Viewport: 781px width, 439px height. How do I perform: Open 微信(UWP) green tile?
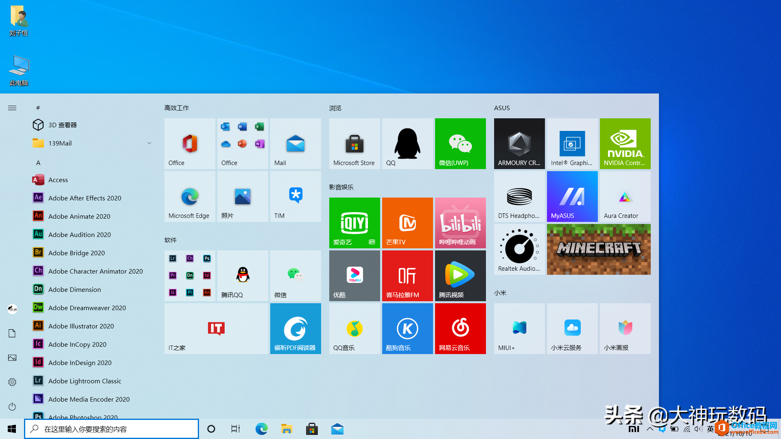[x=460, y=143]
